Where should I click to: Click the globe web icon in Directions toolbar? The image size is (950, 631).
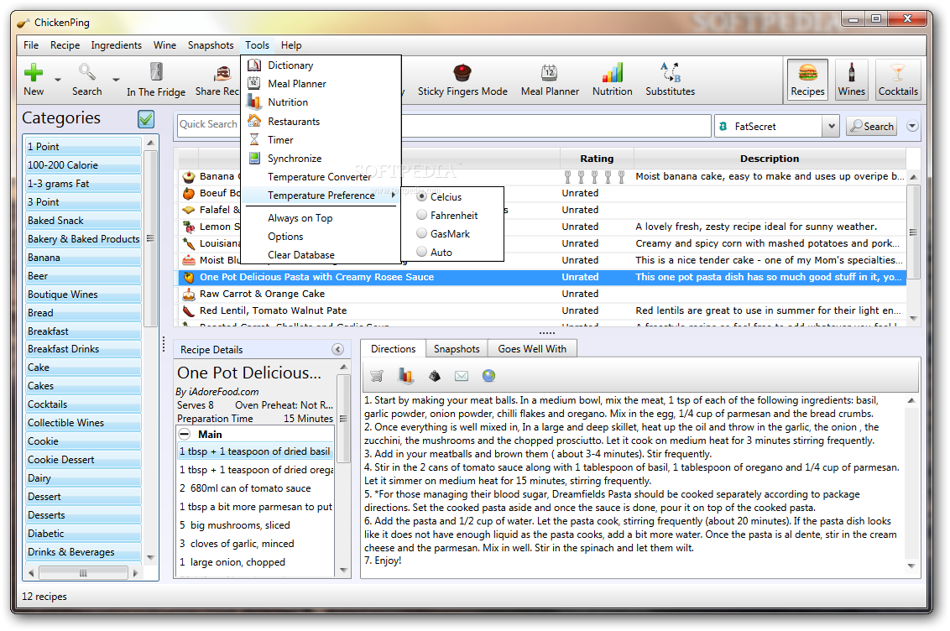click(x=489, y=376)
